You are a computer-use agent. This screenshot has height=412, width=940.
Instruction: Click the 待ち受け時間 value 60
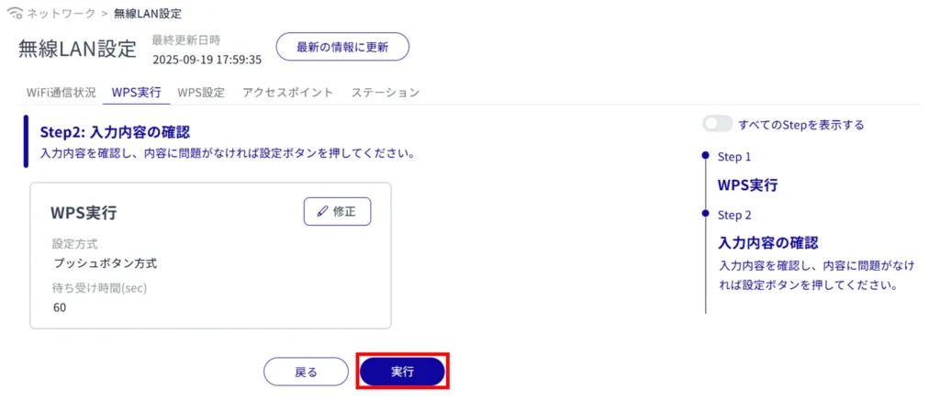click(60, 307)
